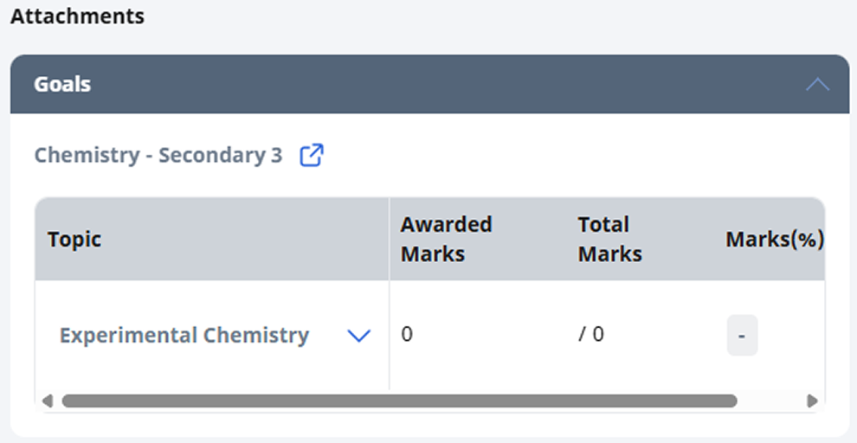Image resolution: width=857 pixels, height=443 pixels.
Task: Click the Attachments section heading
Action: (78, 16)
